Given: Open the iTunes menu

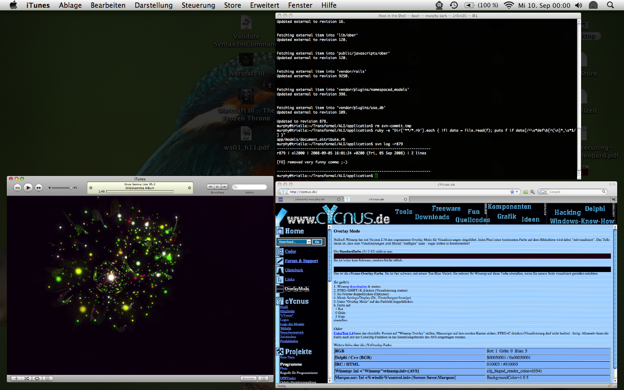Looking at the screenshot, I should coord(37,5).
